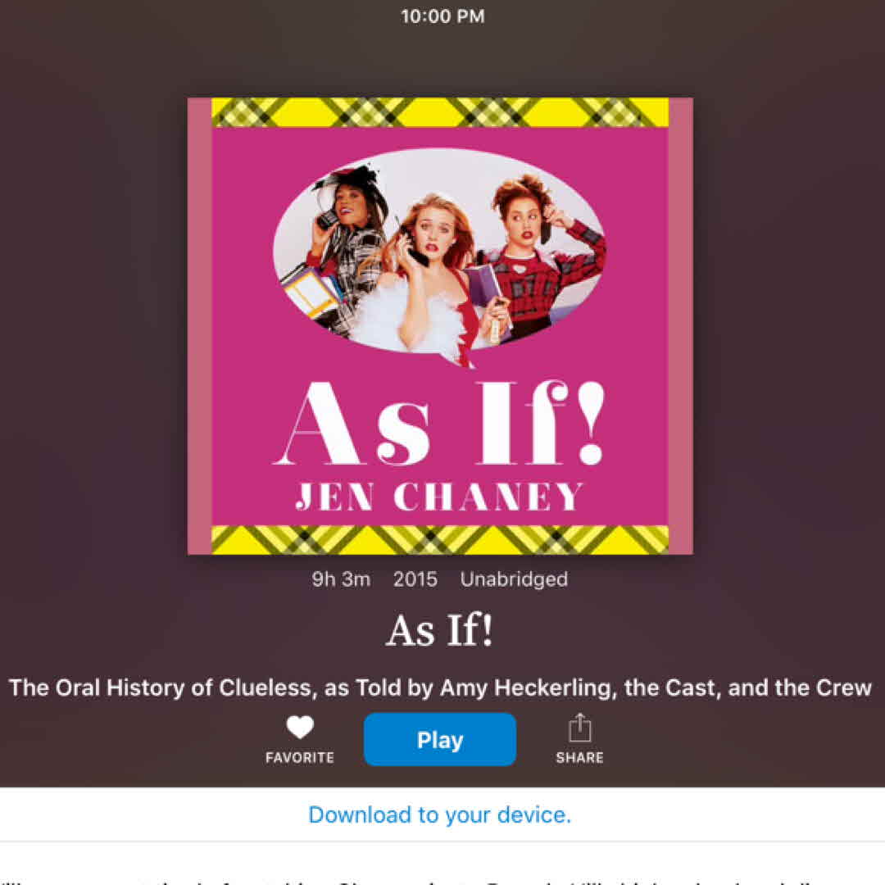The image size is (885, 885).
Task: Click the top yellow plaid band on cover
Action: pos(440,112)
